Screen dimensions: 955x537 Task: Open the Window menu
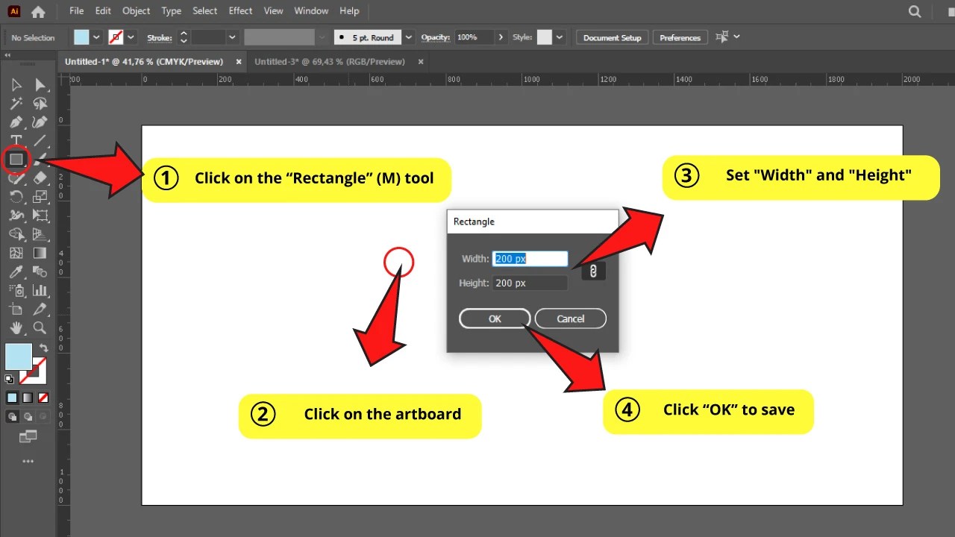click(x=311, y=10)
